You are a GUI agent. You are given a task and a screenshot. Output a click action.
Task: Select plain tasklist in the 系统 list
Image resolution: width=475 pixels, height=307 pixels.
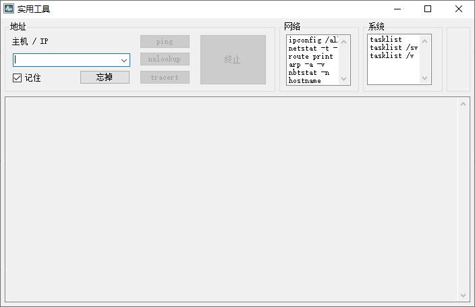(x=394, y=39)
